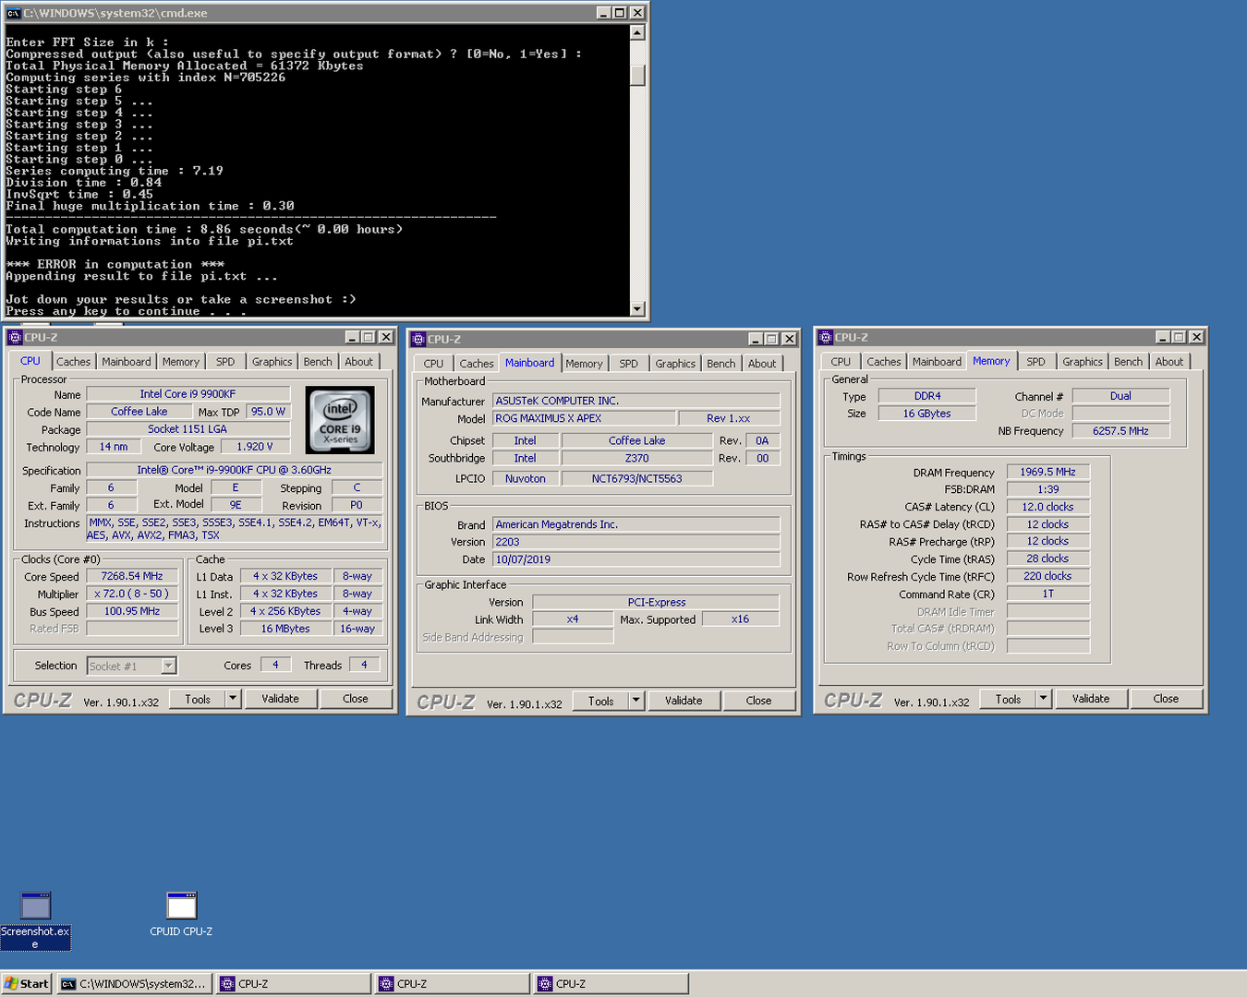This screenshot has width=1247, height=997.
Task: Open CPUID CPU-Z desktop shortcut
Action: pyautogui.click(x=181, y=914)
